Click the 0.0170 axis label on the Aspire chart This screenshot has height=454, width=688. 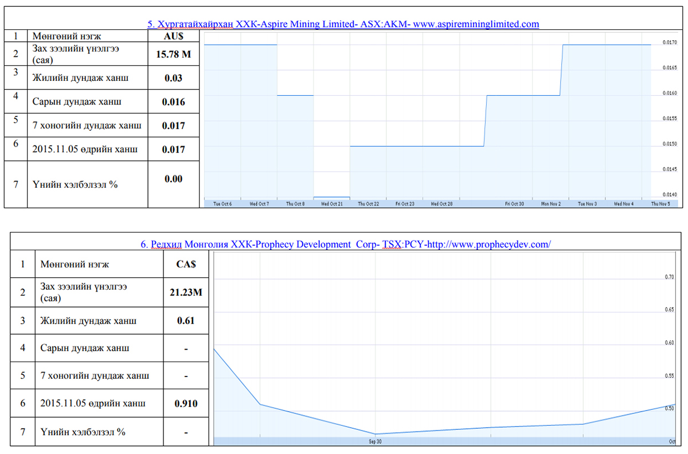669,42
